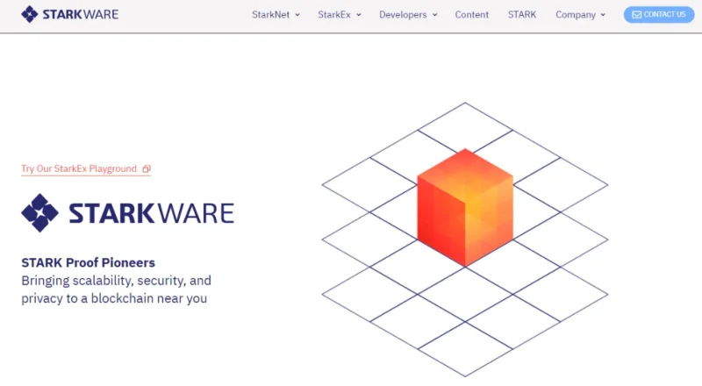702x386 pixels.
Task: Open the Company menu
Action: (576, 15)
